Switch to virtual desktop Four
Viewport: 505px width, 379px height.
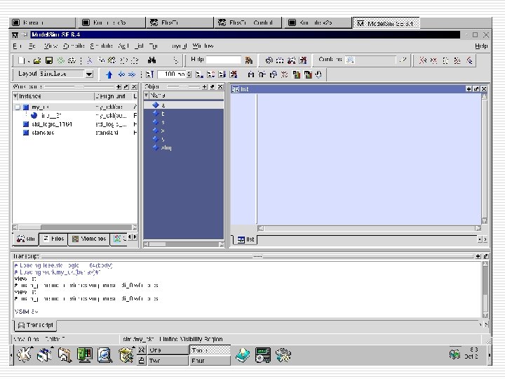coord(210,361)
